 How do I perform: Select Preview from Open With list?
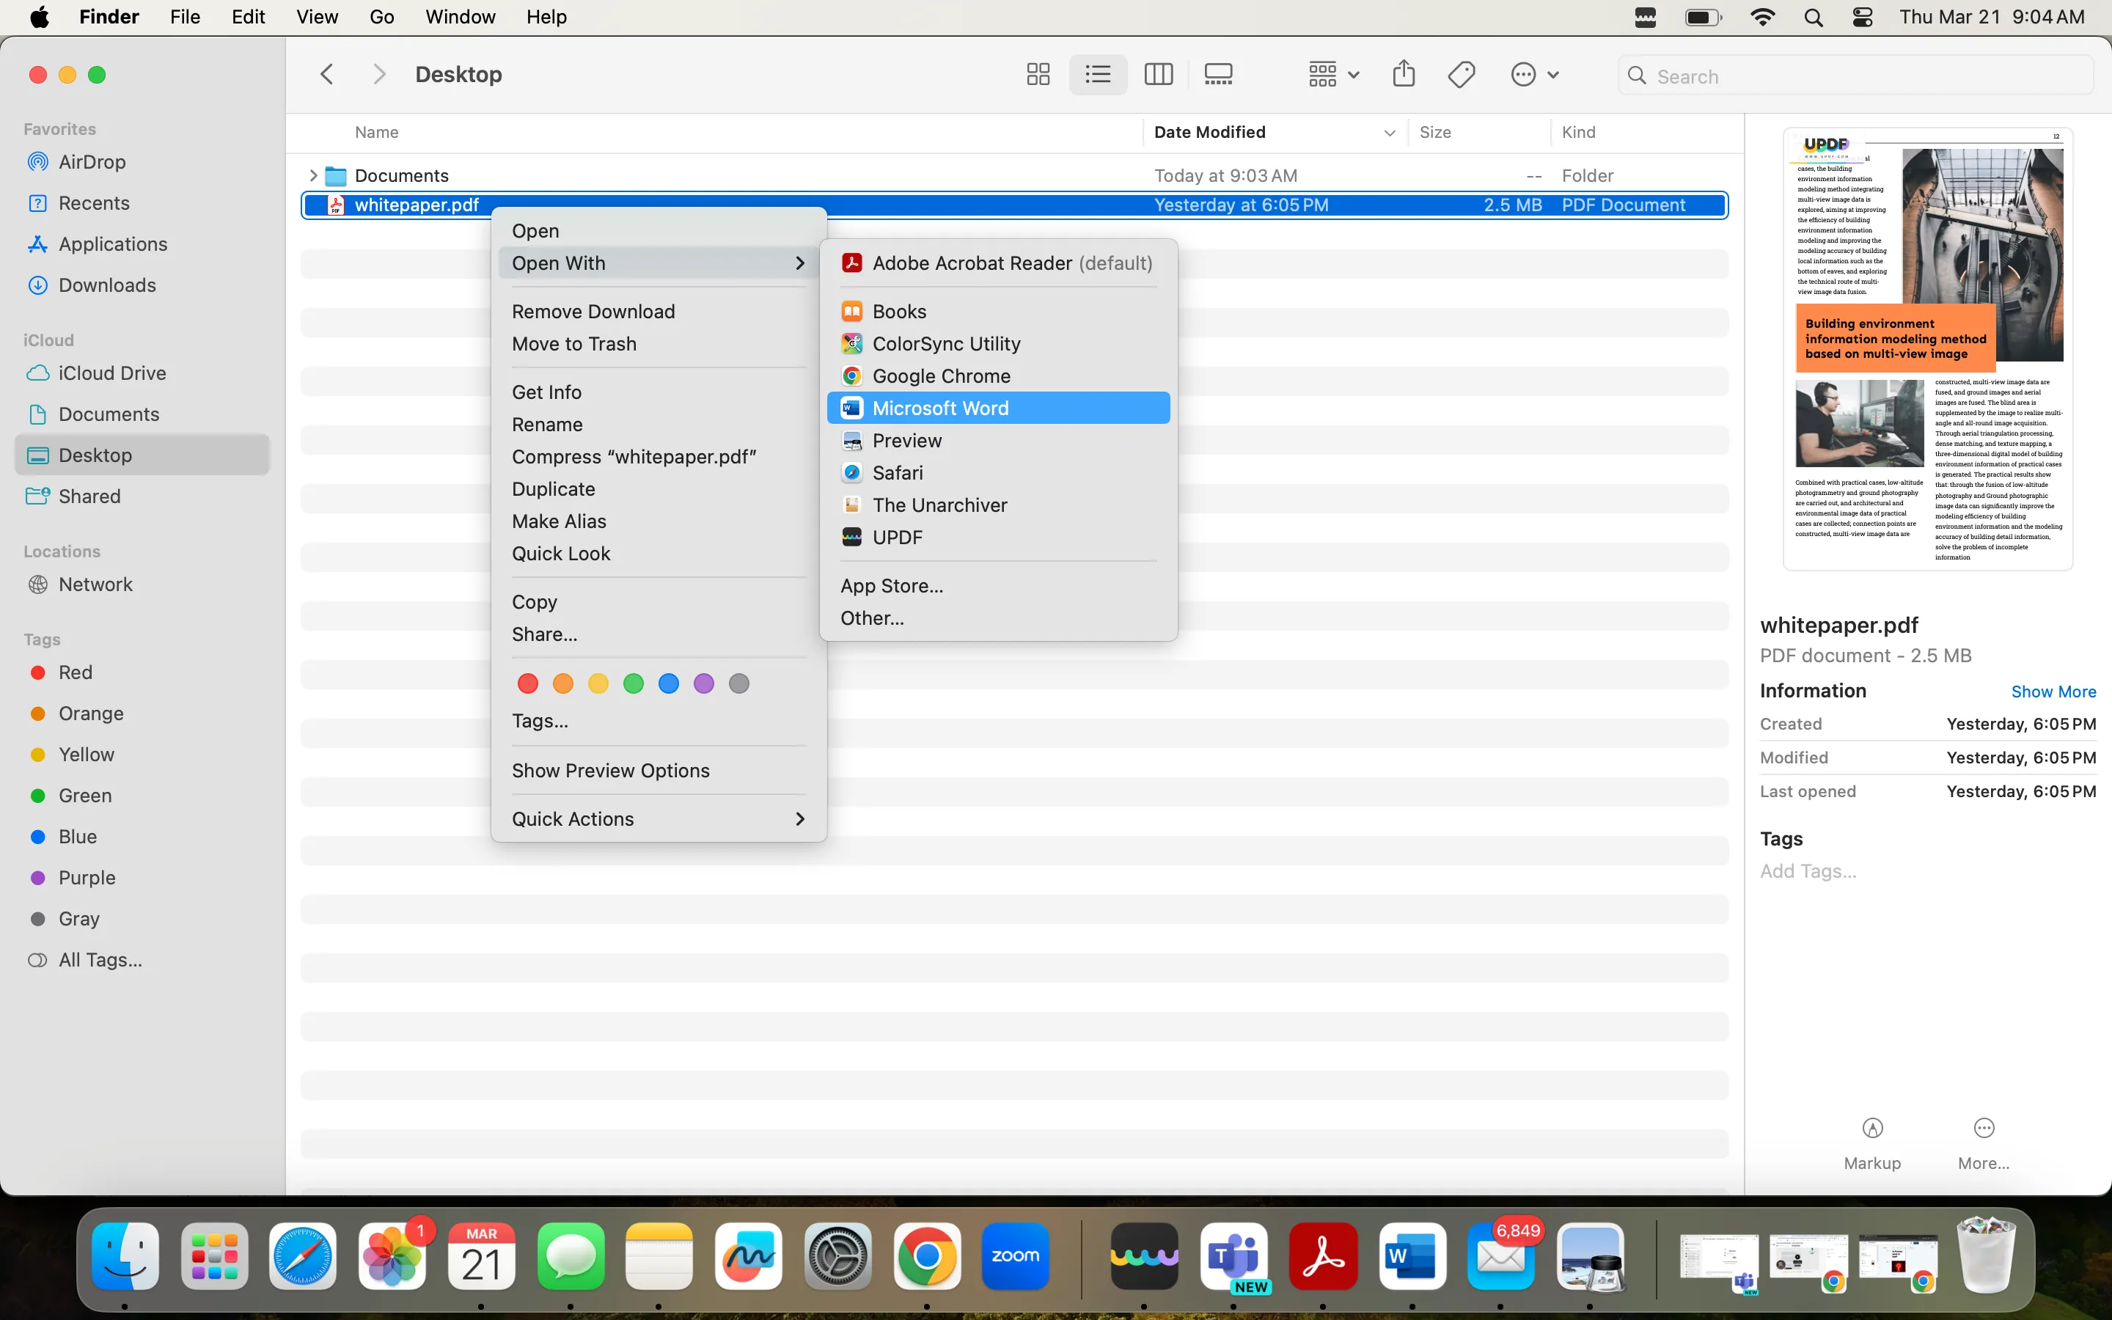906,440
